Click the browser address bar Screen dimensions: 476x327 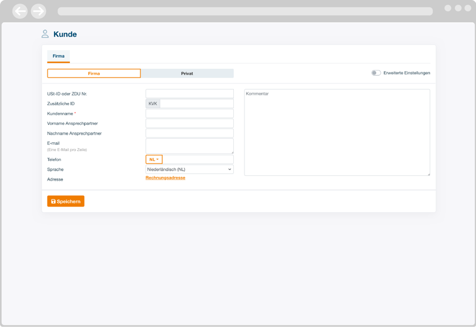245,11
